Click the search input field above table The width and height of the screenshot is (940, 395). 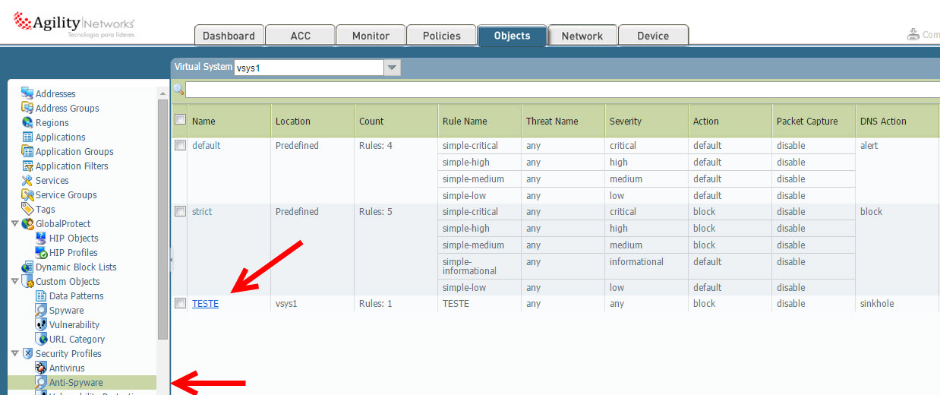coord(562,90)
